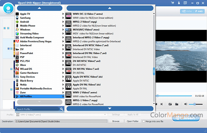Toggle the CUDA acceleration option
This screenshot has width=207, height=133.
[187, 11]
